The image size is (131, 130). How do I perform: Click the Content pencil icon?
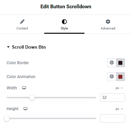pyautogui.click(x=22, y=22)
